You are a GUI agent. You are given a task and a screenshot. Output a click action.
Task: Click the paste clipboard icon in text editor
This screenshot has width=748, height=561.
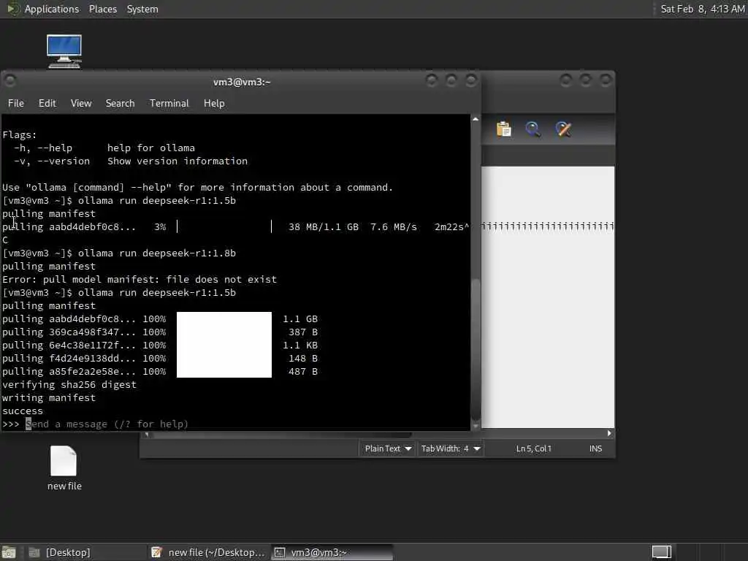pyautogui.click(x=504, y=129)
